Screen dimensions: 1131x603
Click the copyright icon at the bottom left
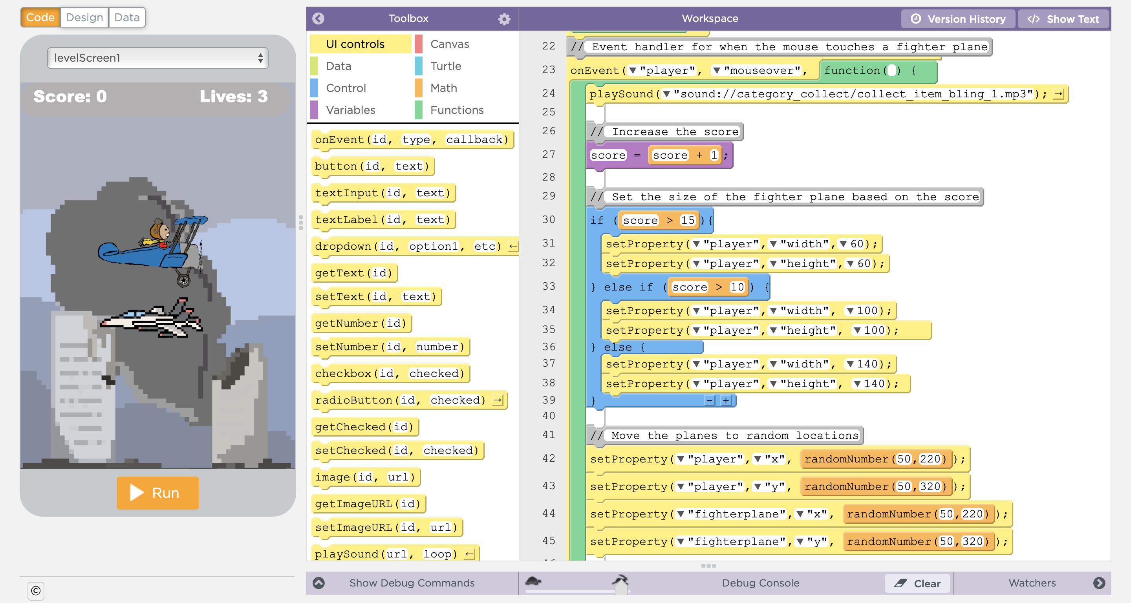tap(36, 591)
